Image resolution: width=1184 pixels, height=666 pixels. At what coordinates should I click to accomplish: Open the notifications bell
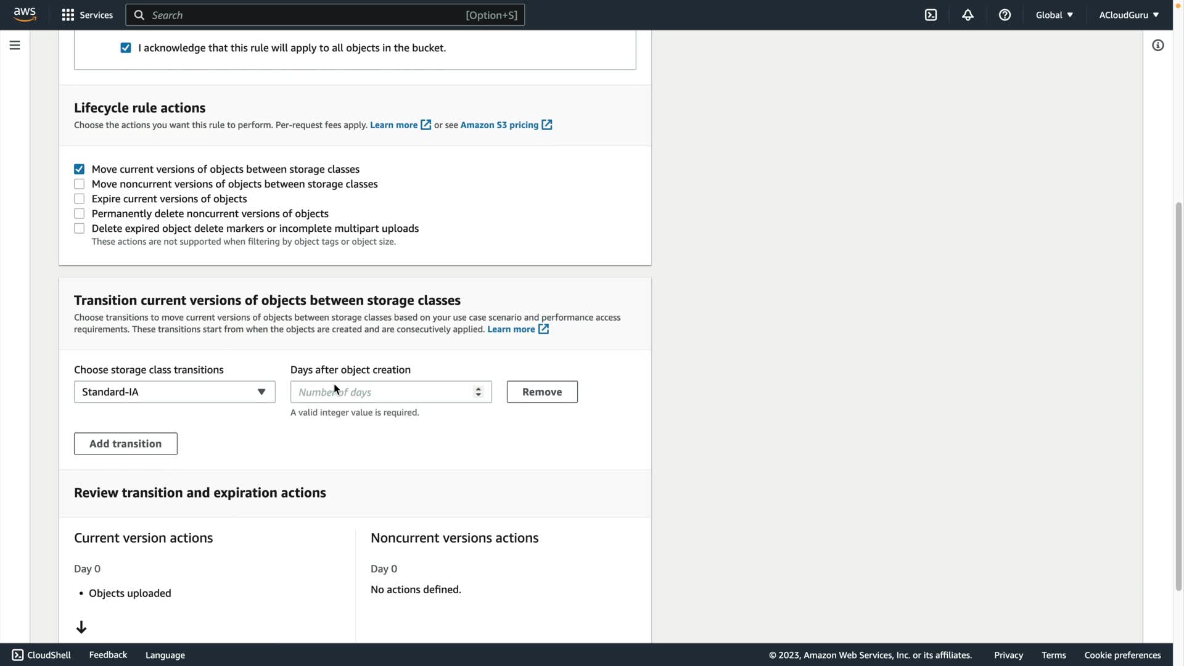coord(968,15)
